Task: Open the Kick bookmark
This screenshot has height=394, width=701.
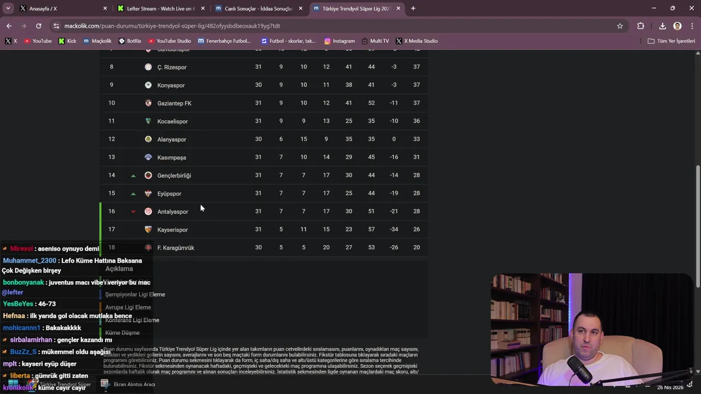Action: click(x=67, y=41)
